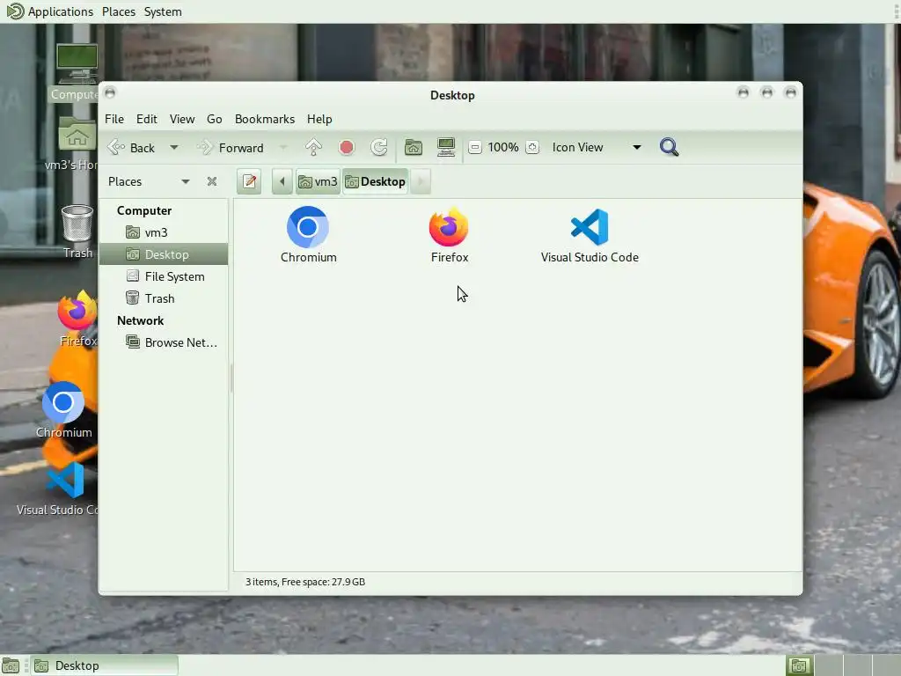The width and height of the screenshot is (901, 676).
Task: Click show desktop icon in bottom panel
Action: pyautogui.click(x=11, y=665)
